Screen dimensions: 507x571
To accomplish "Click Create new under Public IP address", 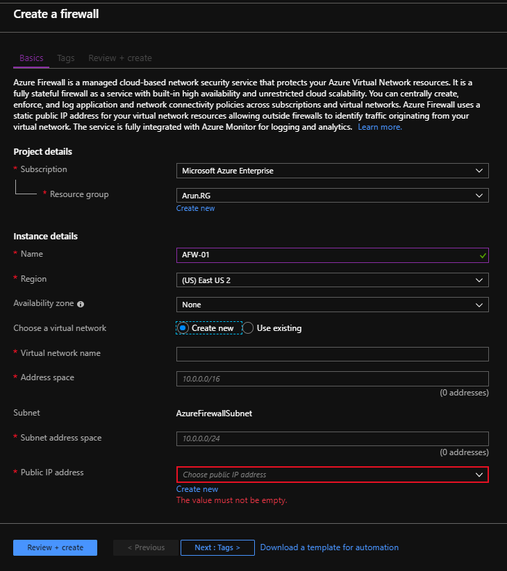I will pos(197,489).
